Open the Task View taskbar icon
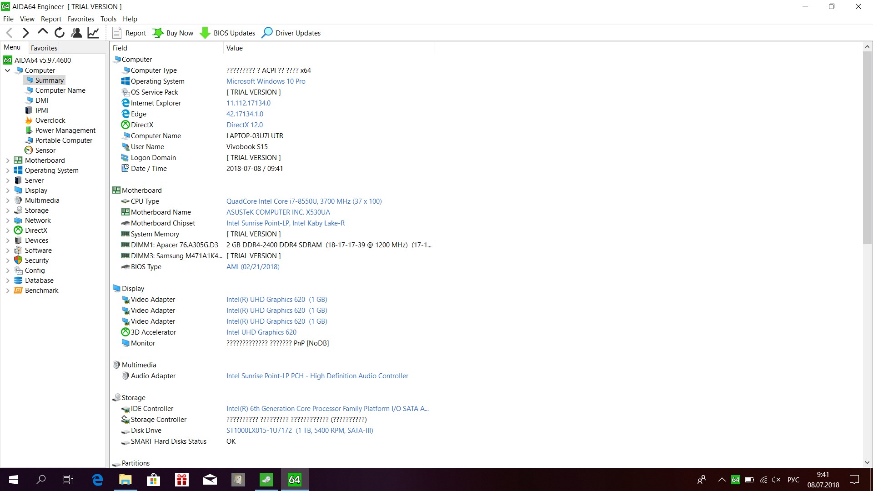Image resolution: width=873 pixels, height=491 pixels. click(x=68, y=480)
